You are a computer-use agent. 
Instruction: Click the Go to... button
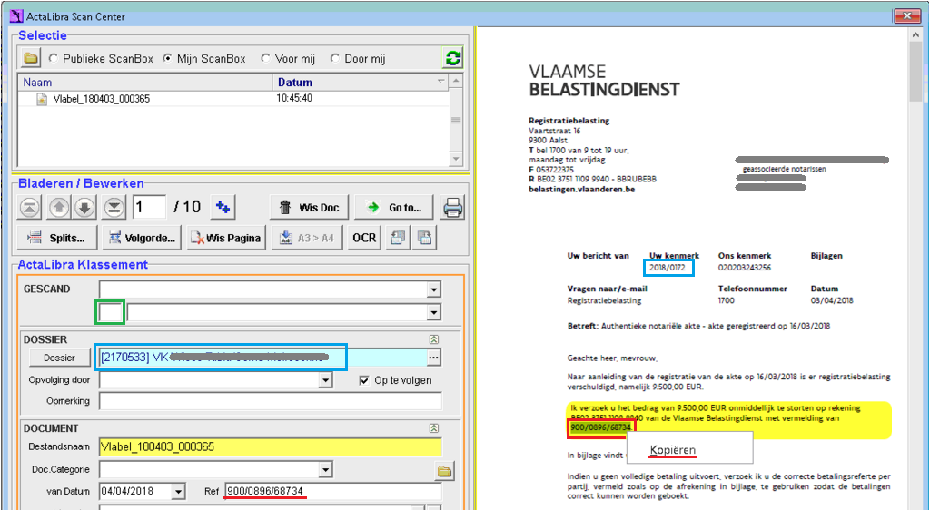pos(394,207)
